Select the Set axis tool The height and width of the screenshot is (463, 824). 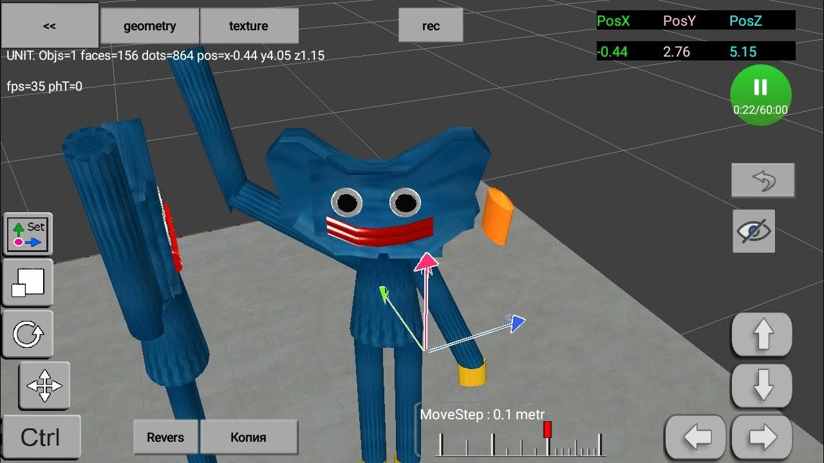click(x=28, y=234)
